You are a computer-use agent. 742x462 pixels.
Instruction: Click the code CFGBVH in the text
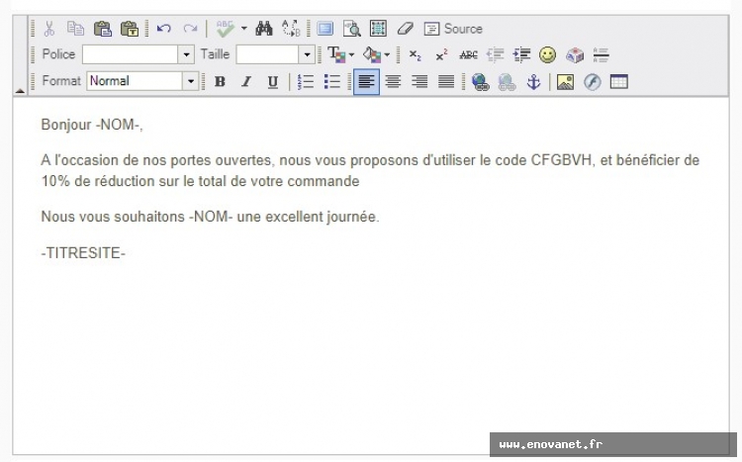[561, 160]
